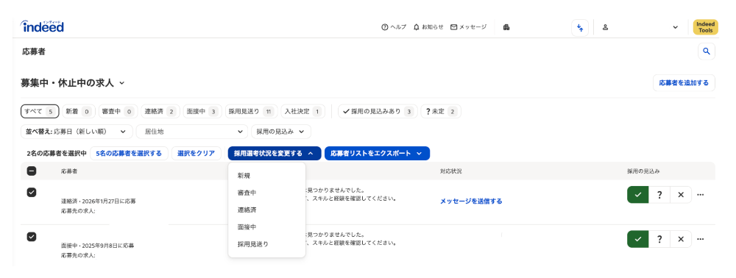Open お知らせ notifications bell
736x278 pixels.
point(428,27)
